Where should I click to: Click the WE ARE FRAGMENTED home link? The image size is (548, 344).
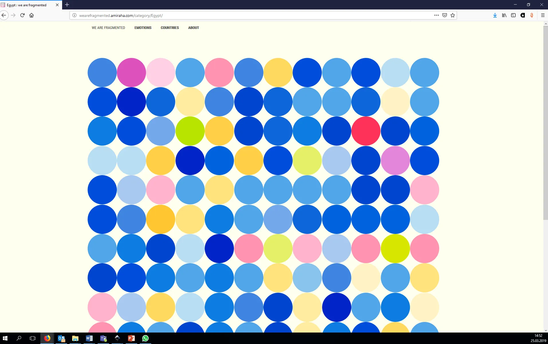108,28
